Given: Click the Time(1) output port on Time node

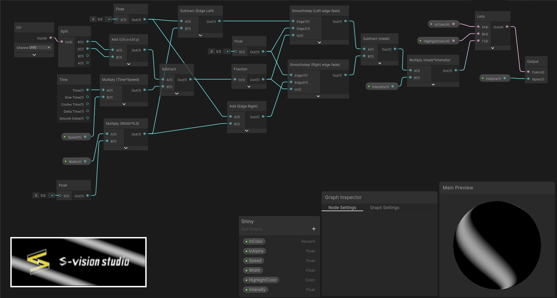Looking at the screenshot, I should click(x=88, y=90).
